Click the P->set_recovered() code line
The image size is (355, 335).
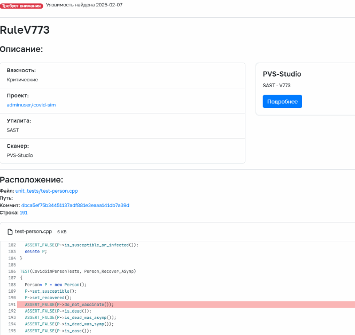[48, 298]
